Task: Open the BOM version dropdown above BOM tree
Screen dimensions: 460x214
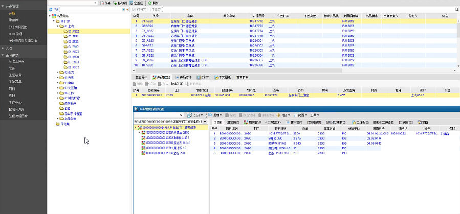Action: [x=205, y=122]
